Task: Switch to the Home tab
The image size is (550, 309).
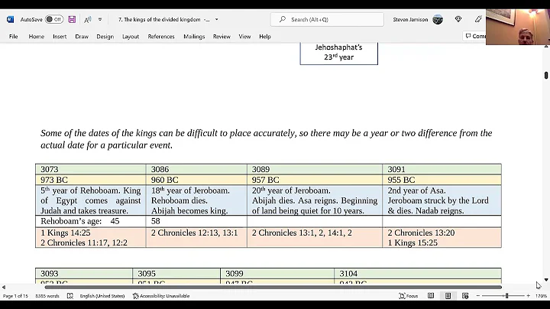Action: [37, 37]
